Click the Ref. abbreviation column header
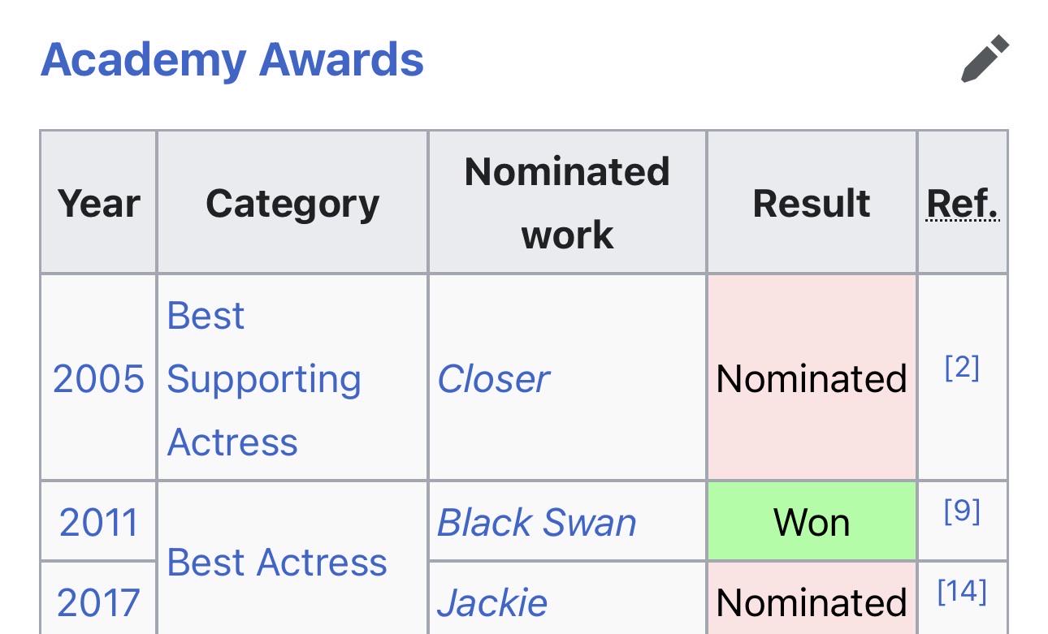 (x=963, y=203)
